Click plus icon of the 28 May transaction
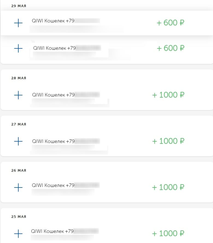Viewport: 213px width, 243px height. (x=18, y=95)
